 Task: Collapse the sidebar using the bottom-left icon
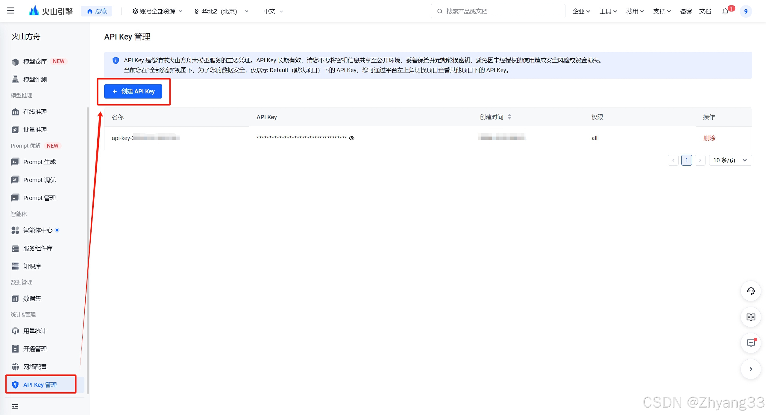click(x=15, y=406)
